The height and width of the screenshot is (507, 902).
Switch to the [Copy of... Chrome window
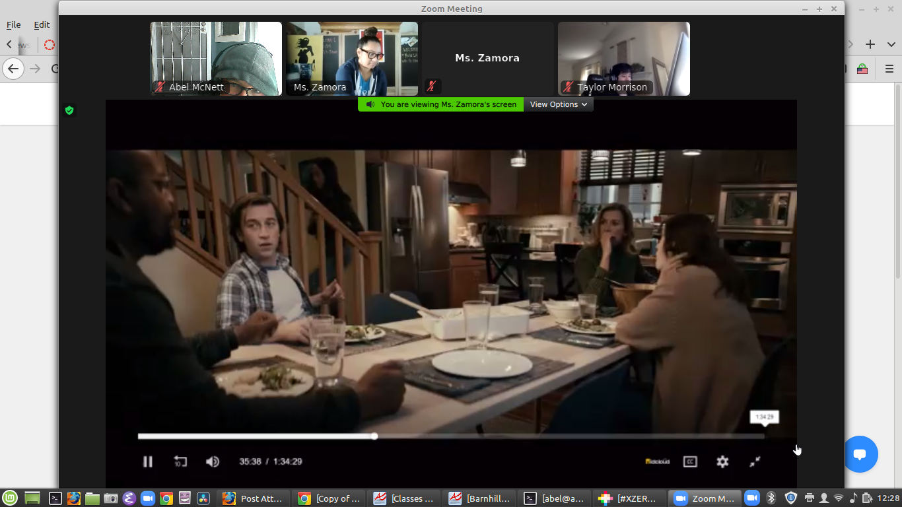click(x=330, y=498)
